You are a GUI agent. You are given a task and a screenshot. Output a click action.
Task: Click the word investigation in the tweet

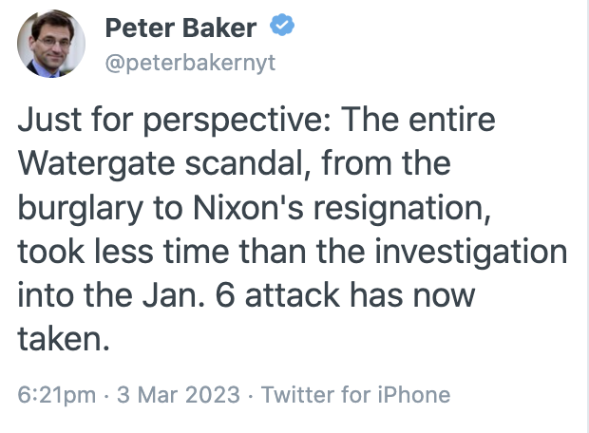(471, 253)
